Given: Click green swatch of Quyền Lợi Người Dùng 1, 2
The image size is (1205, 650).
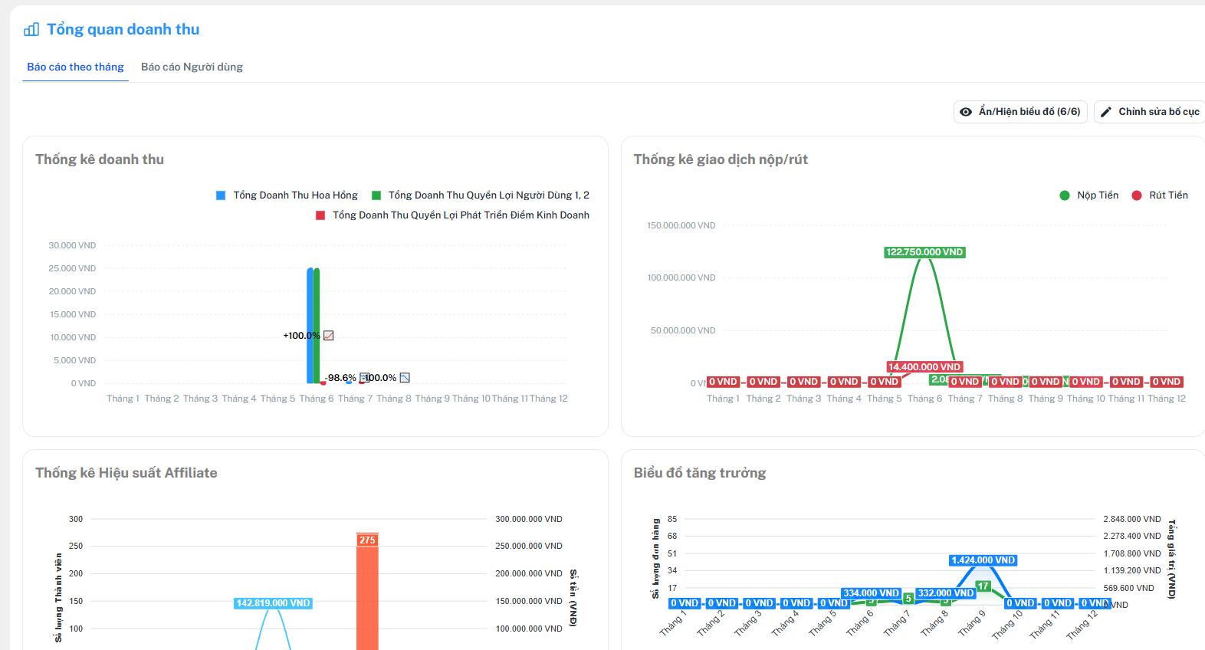Looking at the screenshot, I should coord(376,195).
